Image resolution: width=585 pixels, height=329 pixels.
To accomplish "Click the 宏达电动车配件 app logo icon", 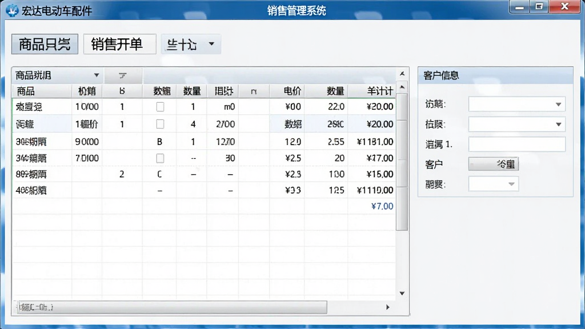I will [x=13, y=10].
